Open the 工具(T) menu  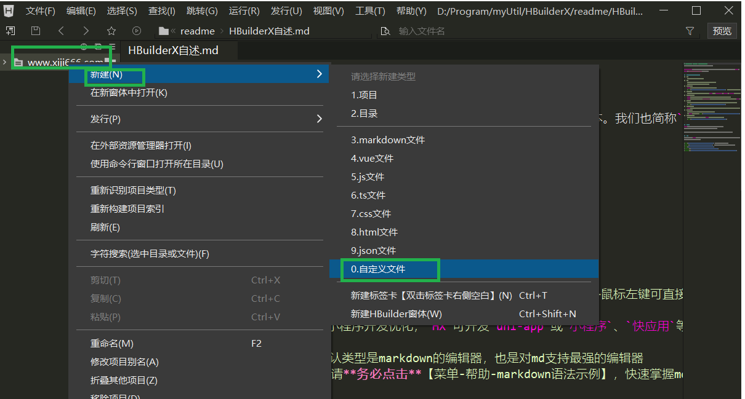tap(370, 11)
